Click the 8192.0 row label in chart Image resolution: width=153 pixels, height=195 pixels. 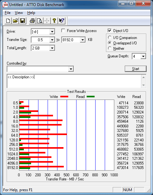(13, 168)
